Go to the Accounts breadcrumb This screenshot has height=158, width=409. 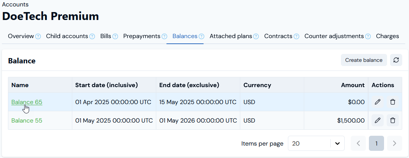pyautogui.click(x=16, y=5)
